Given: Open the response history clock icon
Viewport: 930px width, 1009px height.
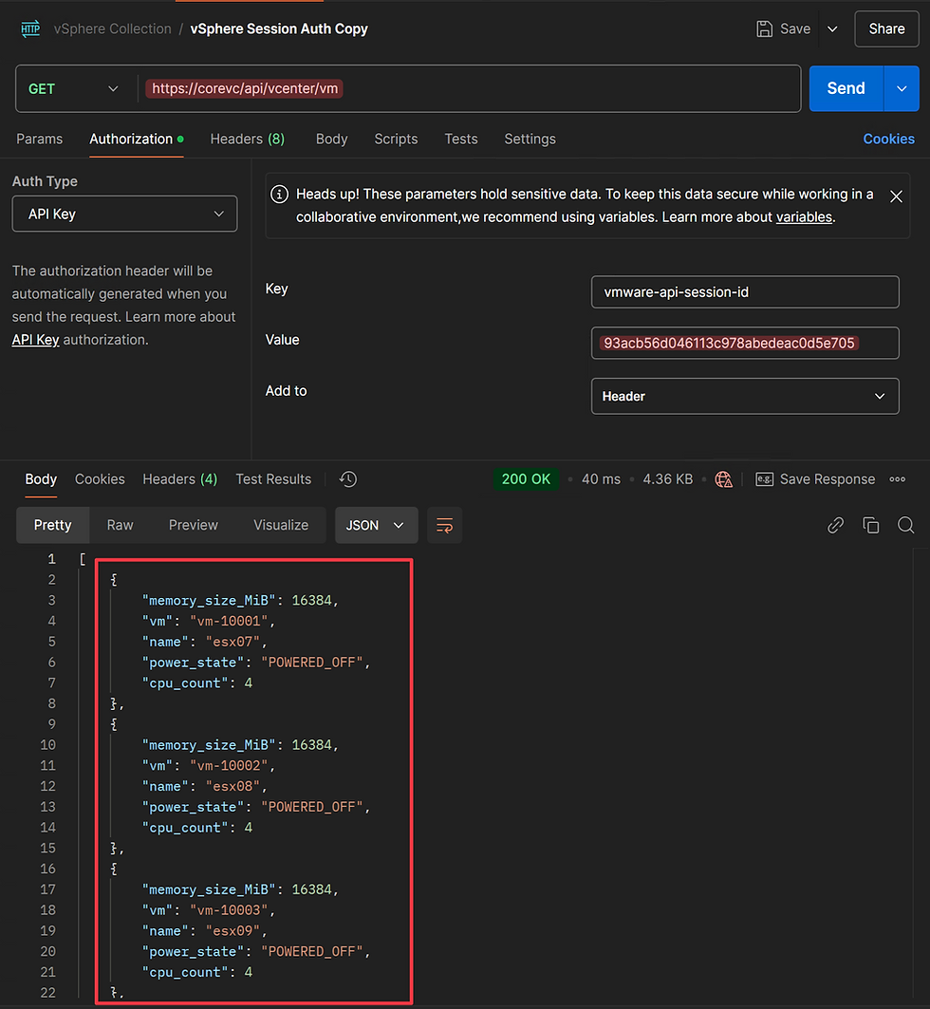Looking at the screenshot, I should 348,479.
